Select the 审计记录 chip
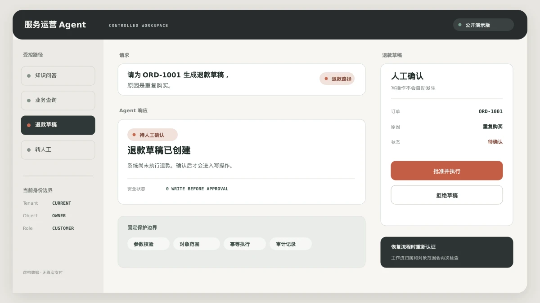The image size is (540, 303). (291, 244)
